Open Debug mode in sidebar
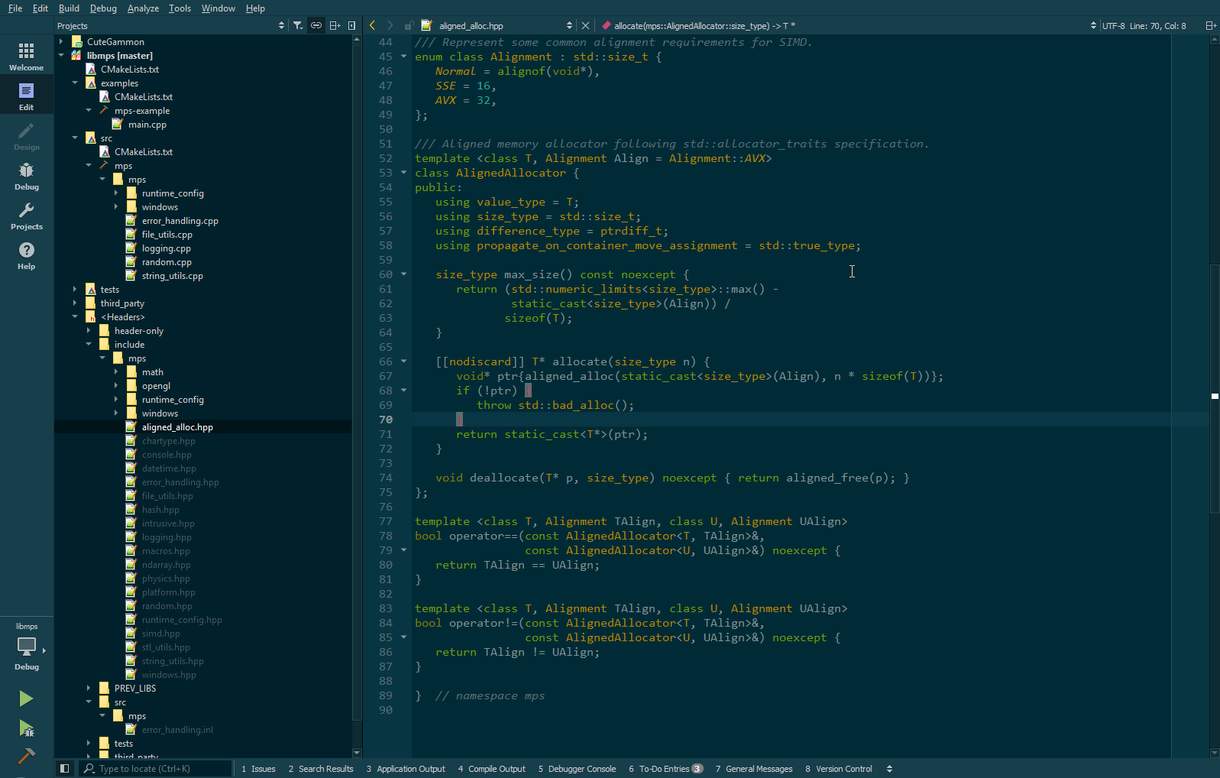This screenshot has width=1220, height=778. (x=27, y=176)
